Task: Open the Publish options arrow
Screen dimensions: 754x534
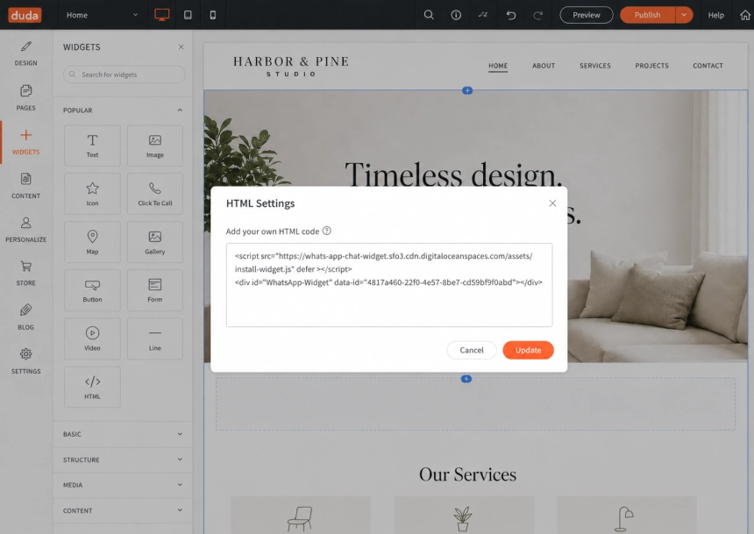Action: [x=684, y=15]
